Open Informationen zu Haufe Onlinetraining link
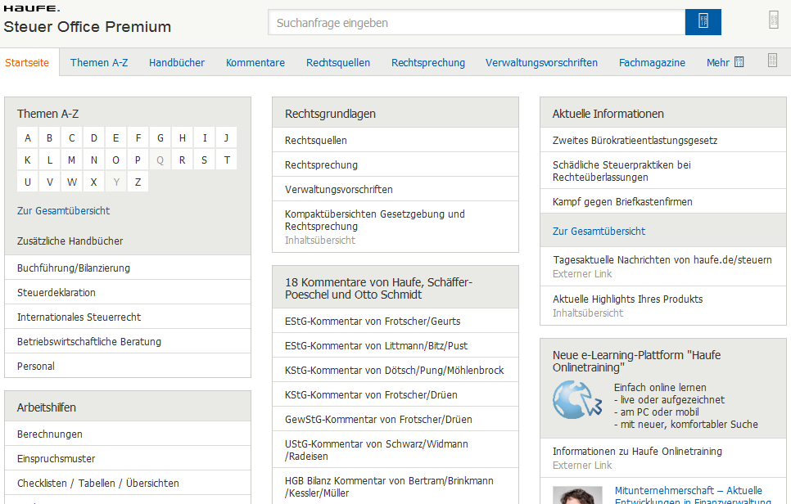The height and width of the screenshot is (504, 791). click(663, 457)
